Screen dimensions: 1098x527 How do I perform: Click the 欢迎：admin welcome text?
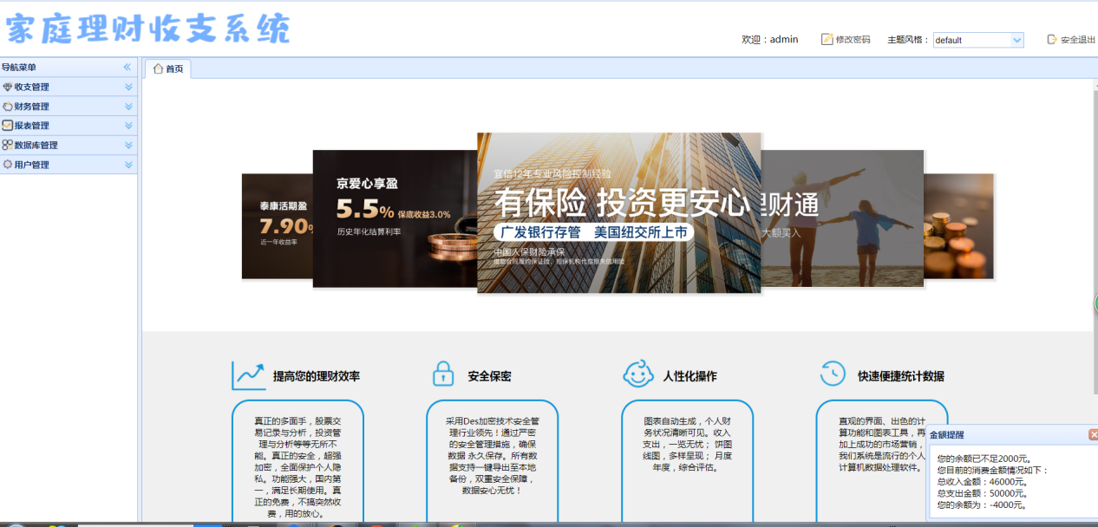click(770, 39)
